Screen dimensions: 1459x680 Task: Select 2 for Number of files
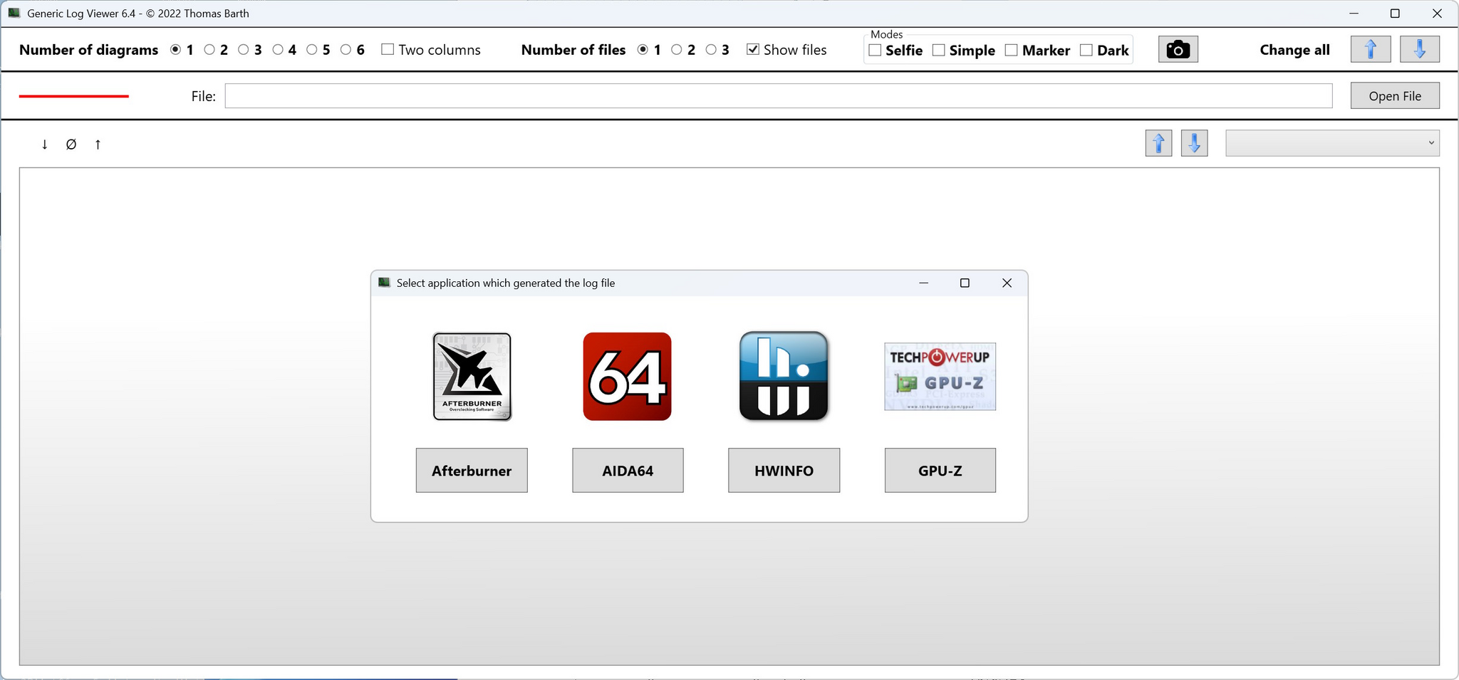click(677, 50)
